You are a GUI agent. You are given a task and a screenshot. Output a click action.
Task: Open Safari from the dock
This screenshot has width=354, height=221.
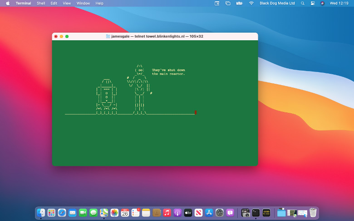click(x=62, y=212)
